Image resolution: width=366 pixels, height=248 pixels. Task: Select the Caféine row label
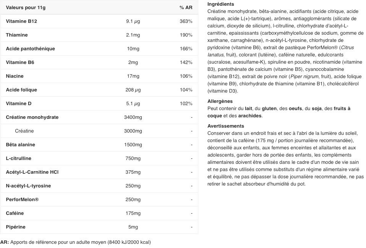15,213
